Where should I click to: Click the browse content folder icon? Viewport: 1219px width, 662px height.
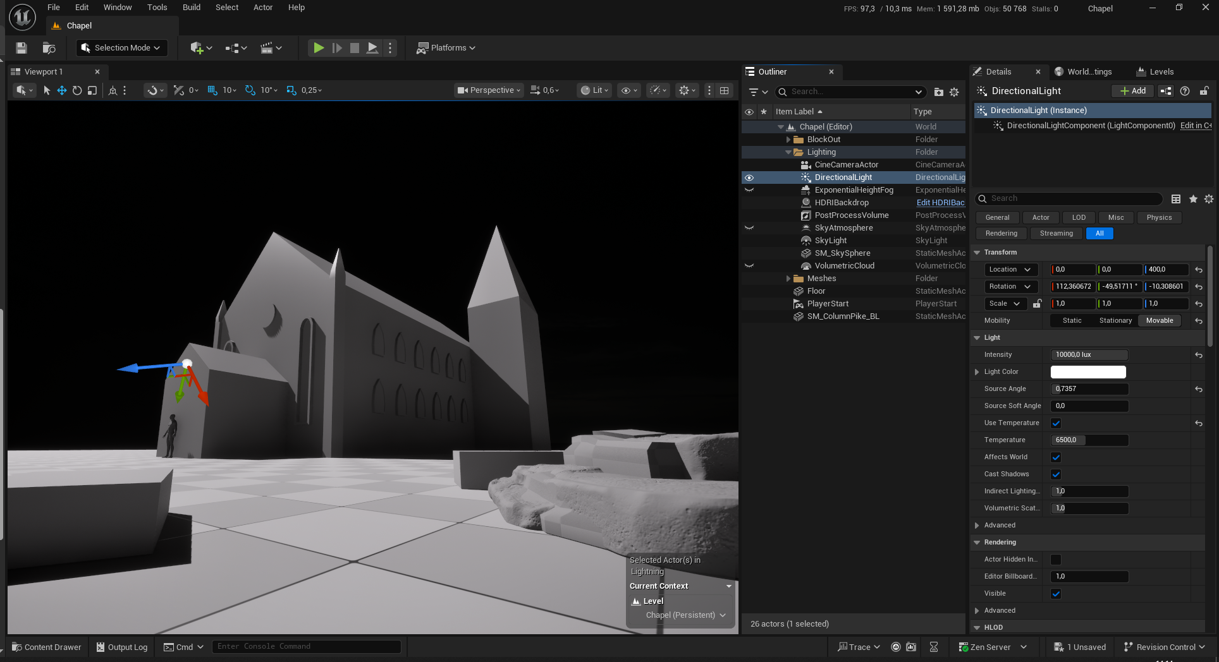point(49,48)
